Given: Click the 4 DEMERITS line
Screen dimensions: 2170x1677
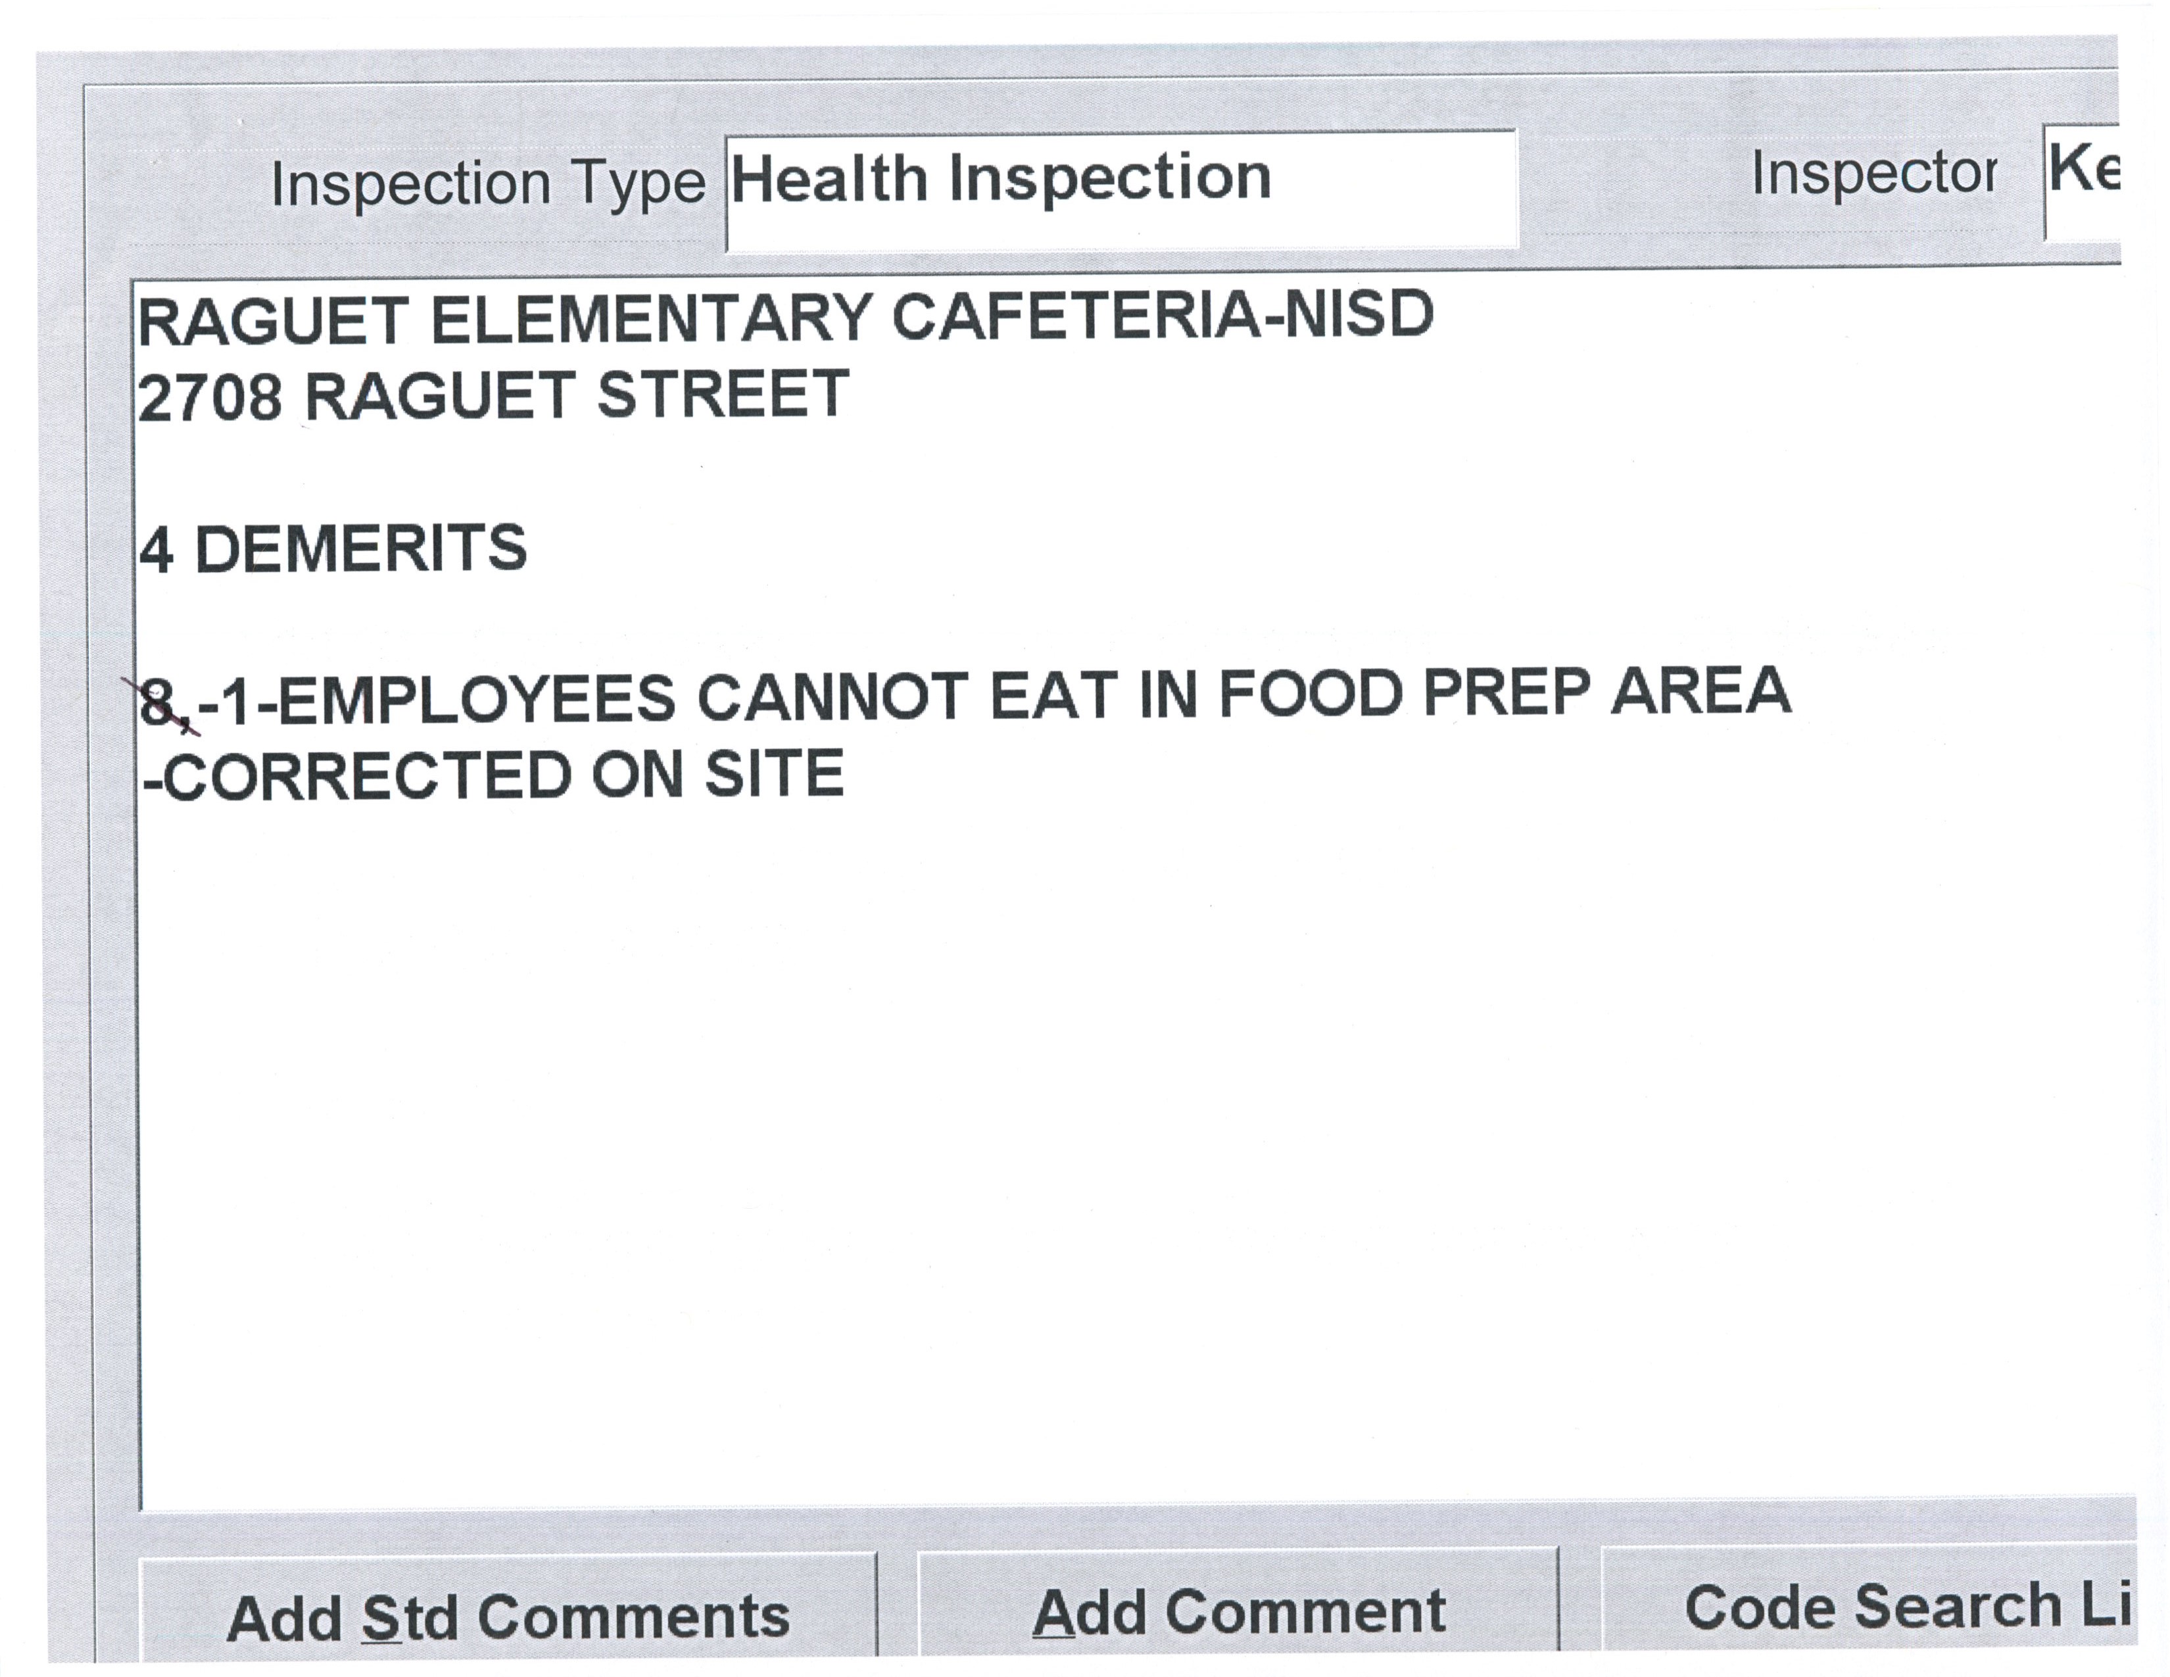Looking at the screenshot, I should click(333, 549).
